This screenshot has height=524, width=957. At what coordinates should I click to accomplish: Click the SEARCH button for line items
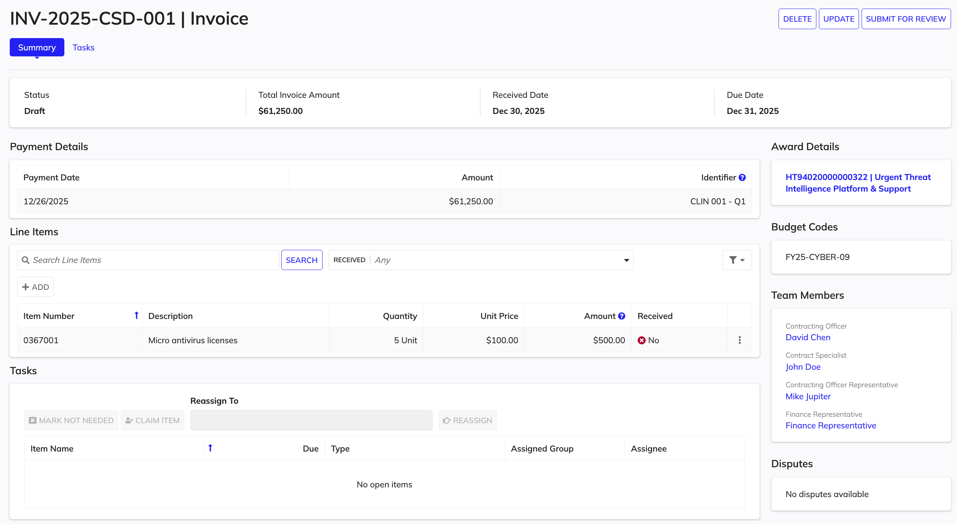(x=302, y=260)
